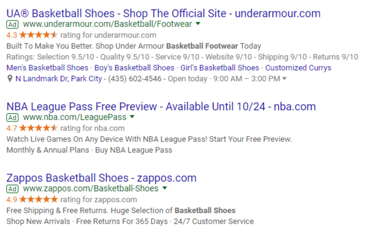The height and width of the screenshot is (235, 370).
Task: Expand the arrow after www.nba.com/LeaguePass
Action: click(x=132, y=117)
